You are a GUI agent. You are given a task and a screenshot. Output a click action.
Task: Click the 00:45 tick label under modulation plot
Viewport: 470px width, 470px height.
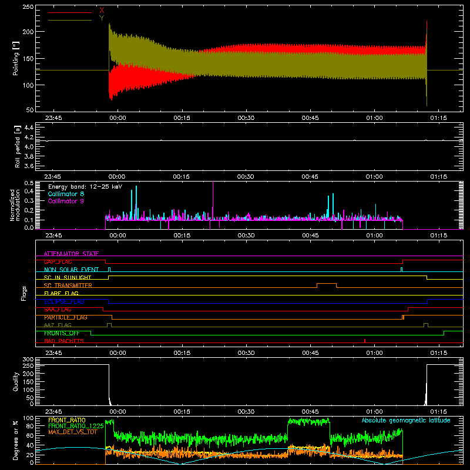point(311,236)
